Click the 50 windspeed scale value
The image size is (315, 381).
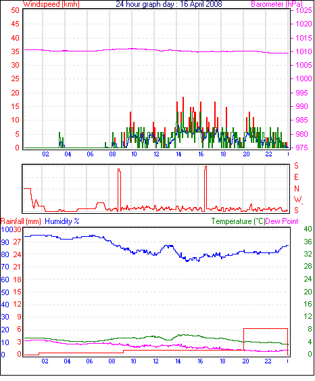click(x=16, y=10)
